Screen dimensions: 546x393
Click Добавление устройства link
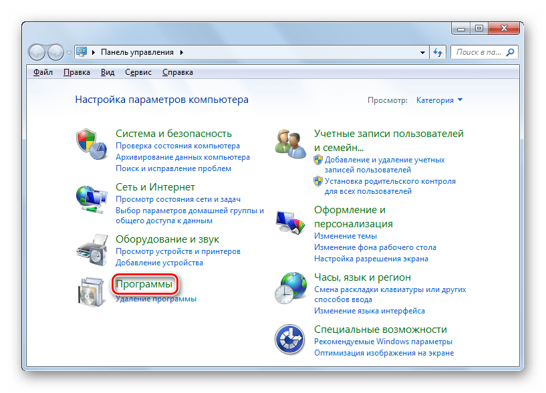tap(160, 263)
